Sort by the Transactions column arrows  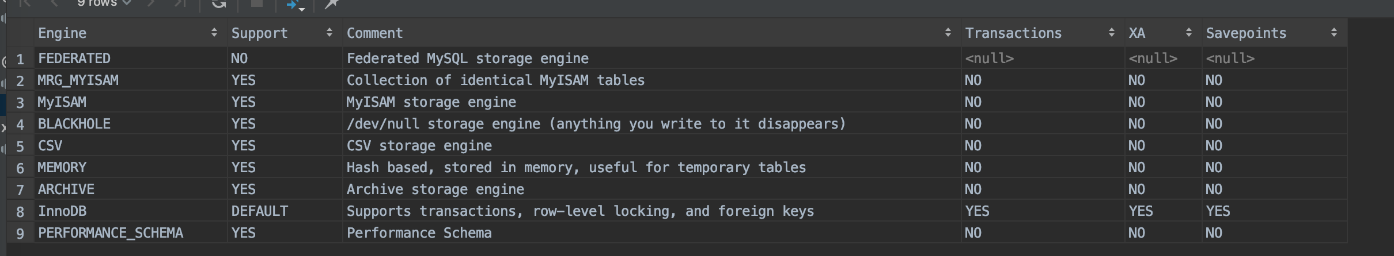pos(1112,33)
